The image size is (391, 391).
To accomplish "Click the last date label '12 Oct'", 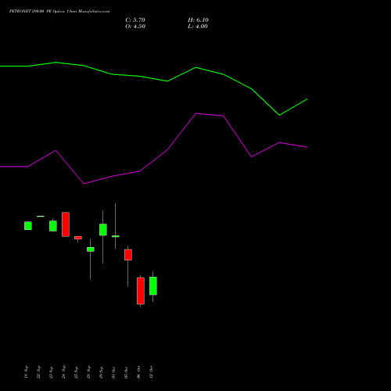I will point(151,372).
